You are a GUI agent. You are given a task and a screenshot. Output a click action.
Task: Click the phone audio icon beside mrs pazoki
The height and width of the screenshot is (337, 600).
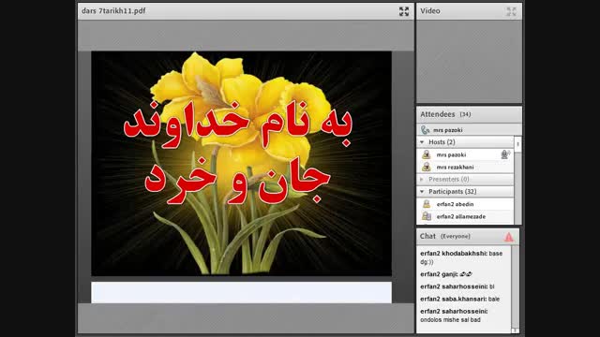click(425, 130)
